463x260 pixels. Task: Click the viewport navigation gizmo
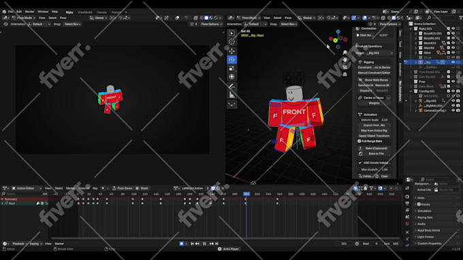click(338, 39)
